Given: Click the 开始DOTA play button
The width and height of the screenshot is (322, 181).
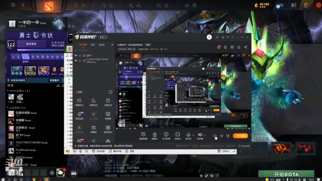Looking at the screenshot, I should [x=286, y=175].
